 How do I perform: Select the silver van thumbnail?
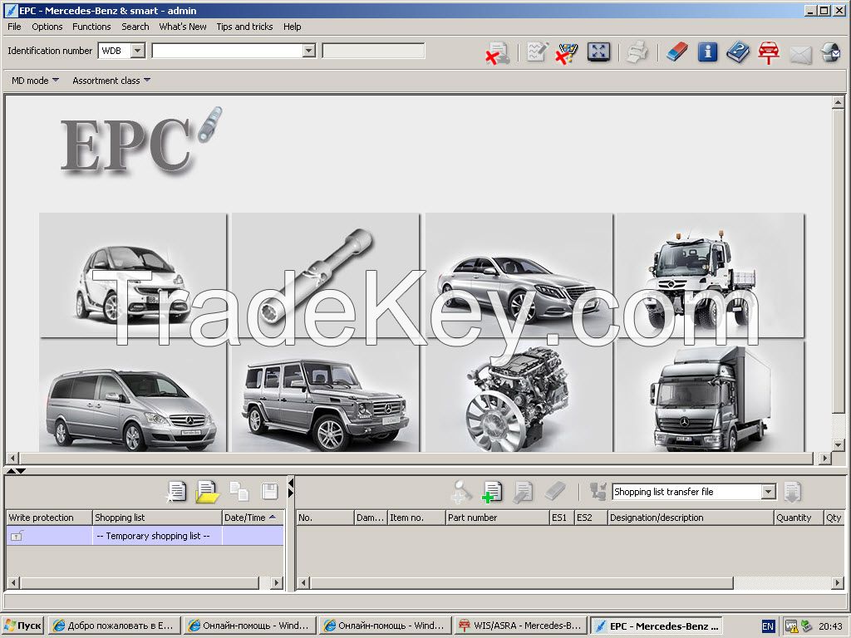click(x=133, y=396)
